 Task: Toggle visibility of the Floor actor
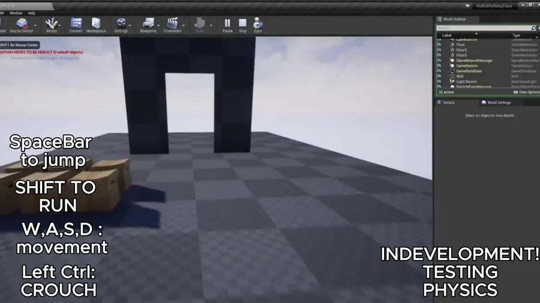[439, 45]
